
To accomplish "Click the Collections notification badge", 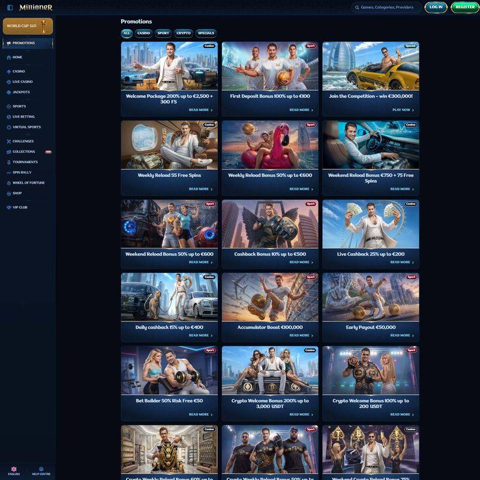I will [49, 152].
